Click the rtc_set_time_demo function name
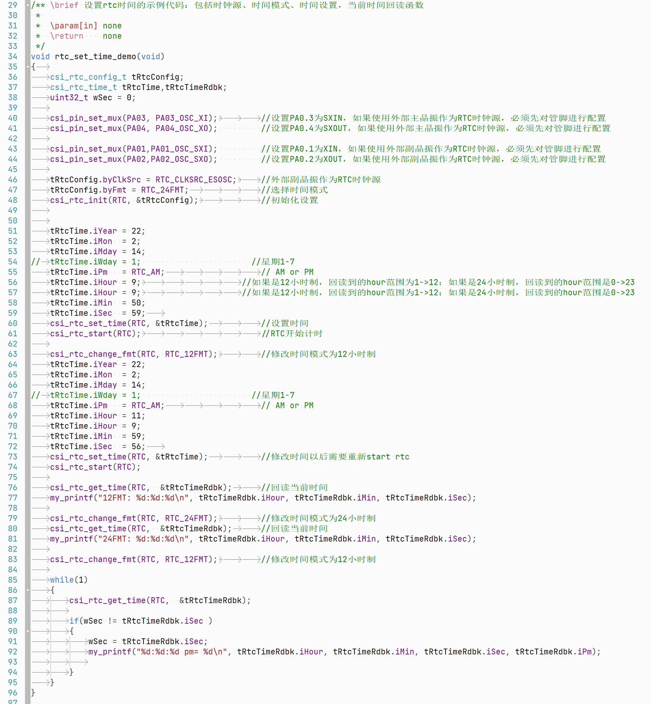Image resolution: width=651 pixels, height=704 pixels. [95, 57]
